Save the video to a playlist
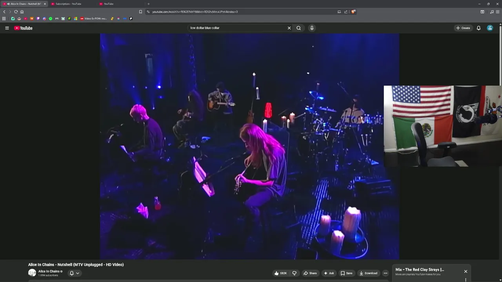The image size is (502, 282). pos(346,273)
